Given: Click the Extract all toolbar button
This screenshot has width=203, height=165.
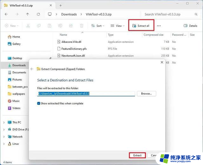Looking at the screenshot, I should point(141,26).
